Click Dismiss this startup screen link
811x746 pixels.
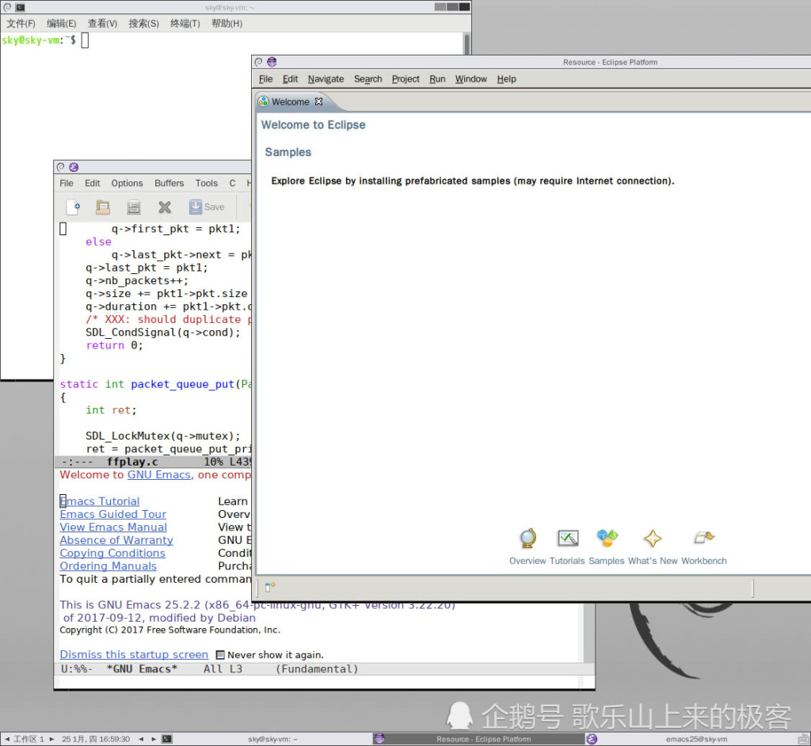134,654
